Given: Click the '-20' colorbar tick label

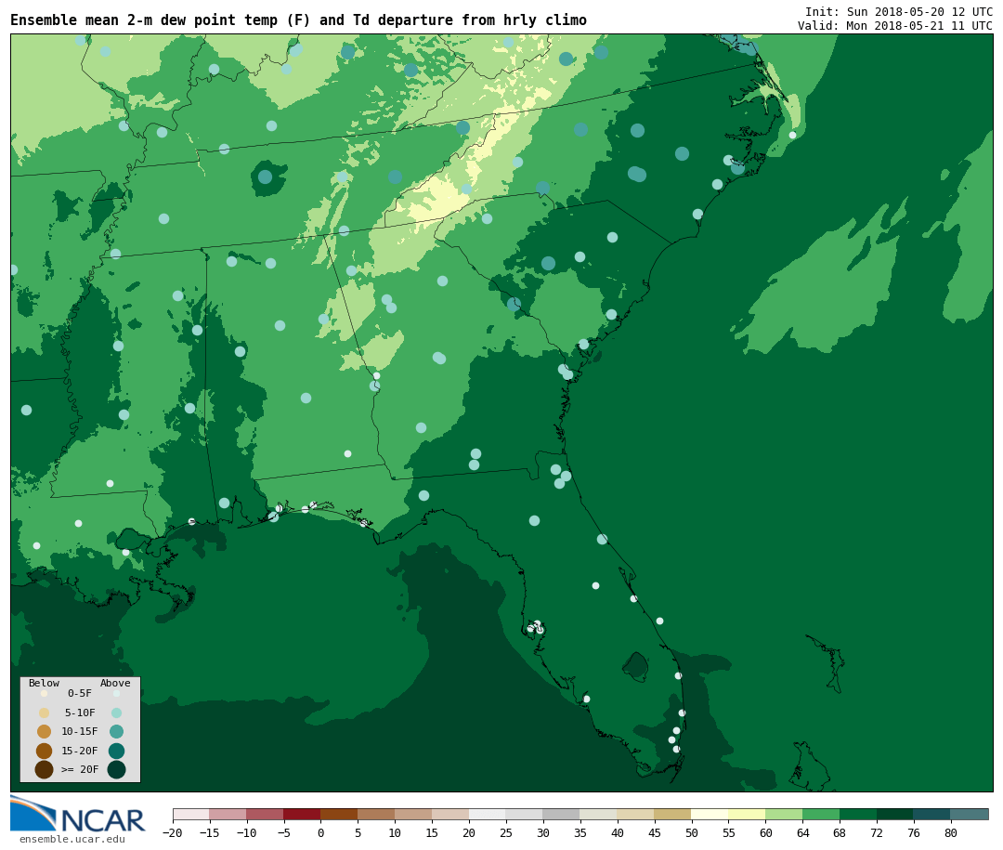Looking at the screenshot, I should click(x=173, y=832).
